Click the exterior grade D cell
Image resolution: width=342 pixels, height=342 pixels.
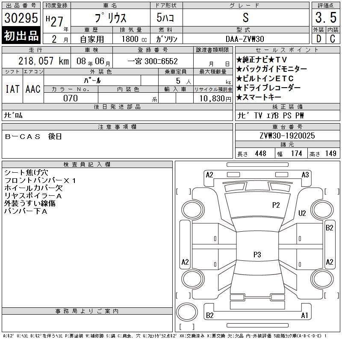pyautogui.click(x=318, y=38)
